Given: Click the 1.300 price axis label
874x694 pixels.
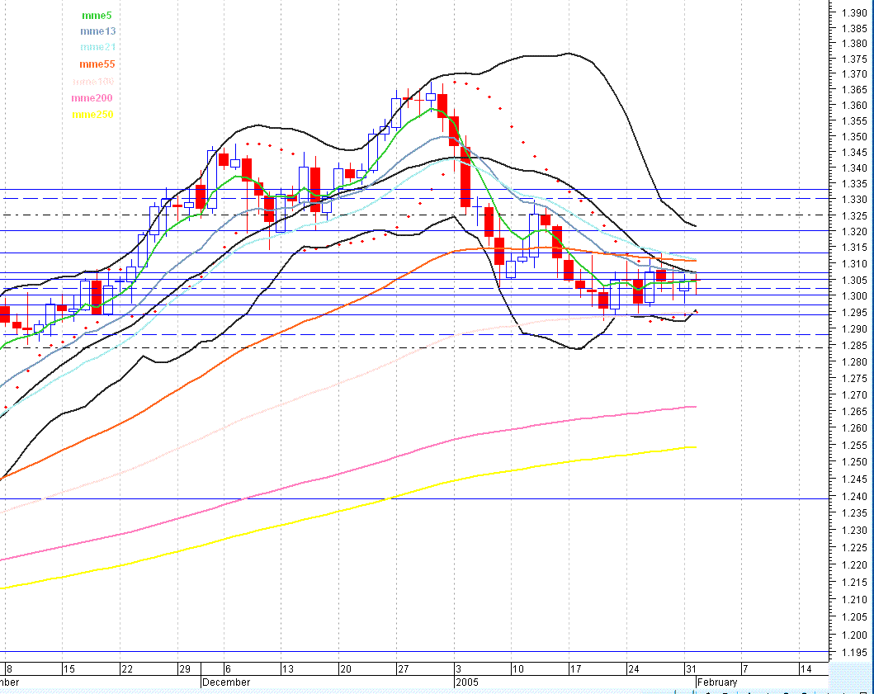Looking at the screenshot, I should [x=854, y=296].
